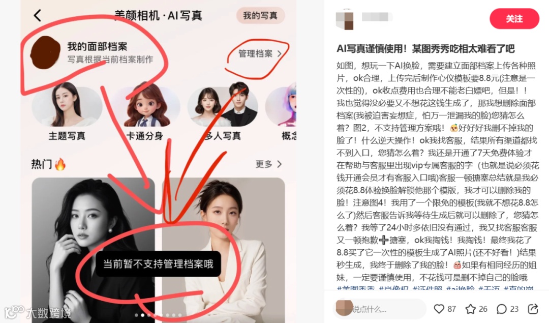Open comments via the speech bubble icon
Viewport: 549px width, 323px height.
(501, 309)
